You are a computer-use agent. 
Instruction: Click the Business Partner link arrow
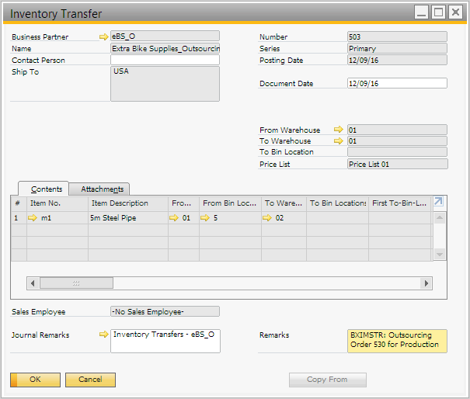104,36
